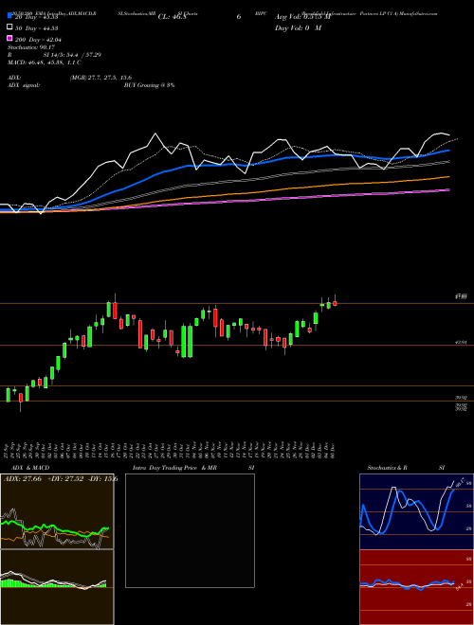Image resolution: width=474 pixels, height=625 pixels.
Task: Click the 'Day Vol: 0 M' text
Action: click(298, 27)
